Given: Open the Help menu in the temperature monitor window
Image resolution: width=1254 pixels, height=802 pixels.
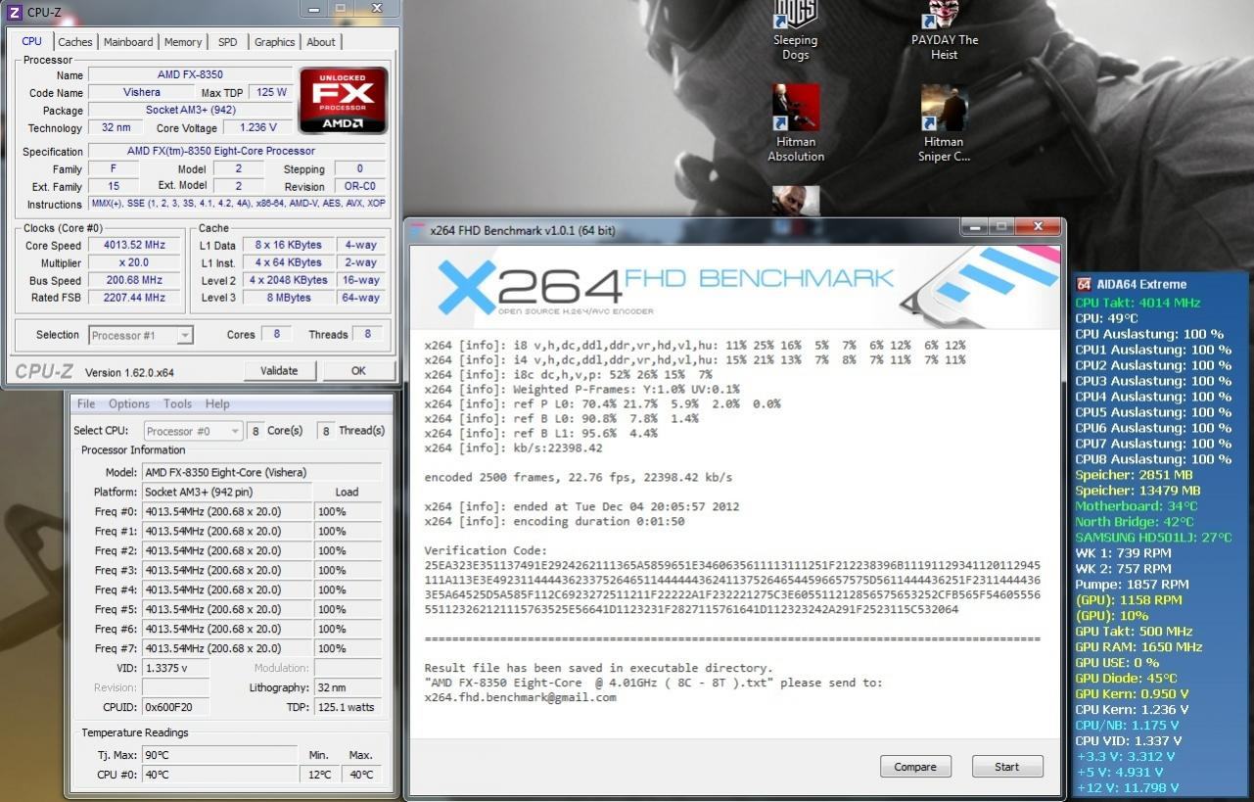Looking at the screenshot, I should 217,403.
